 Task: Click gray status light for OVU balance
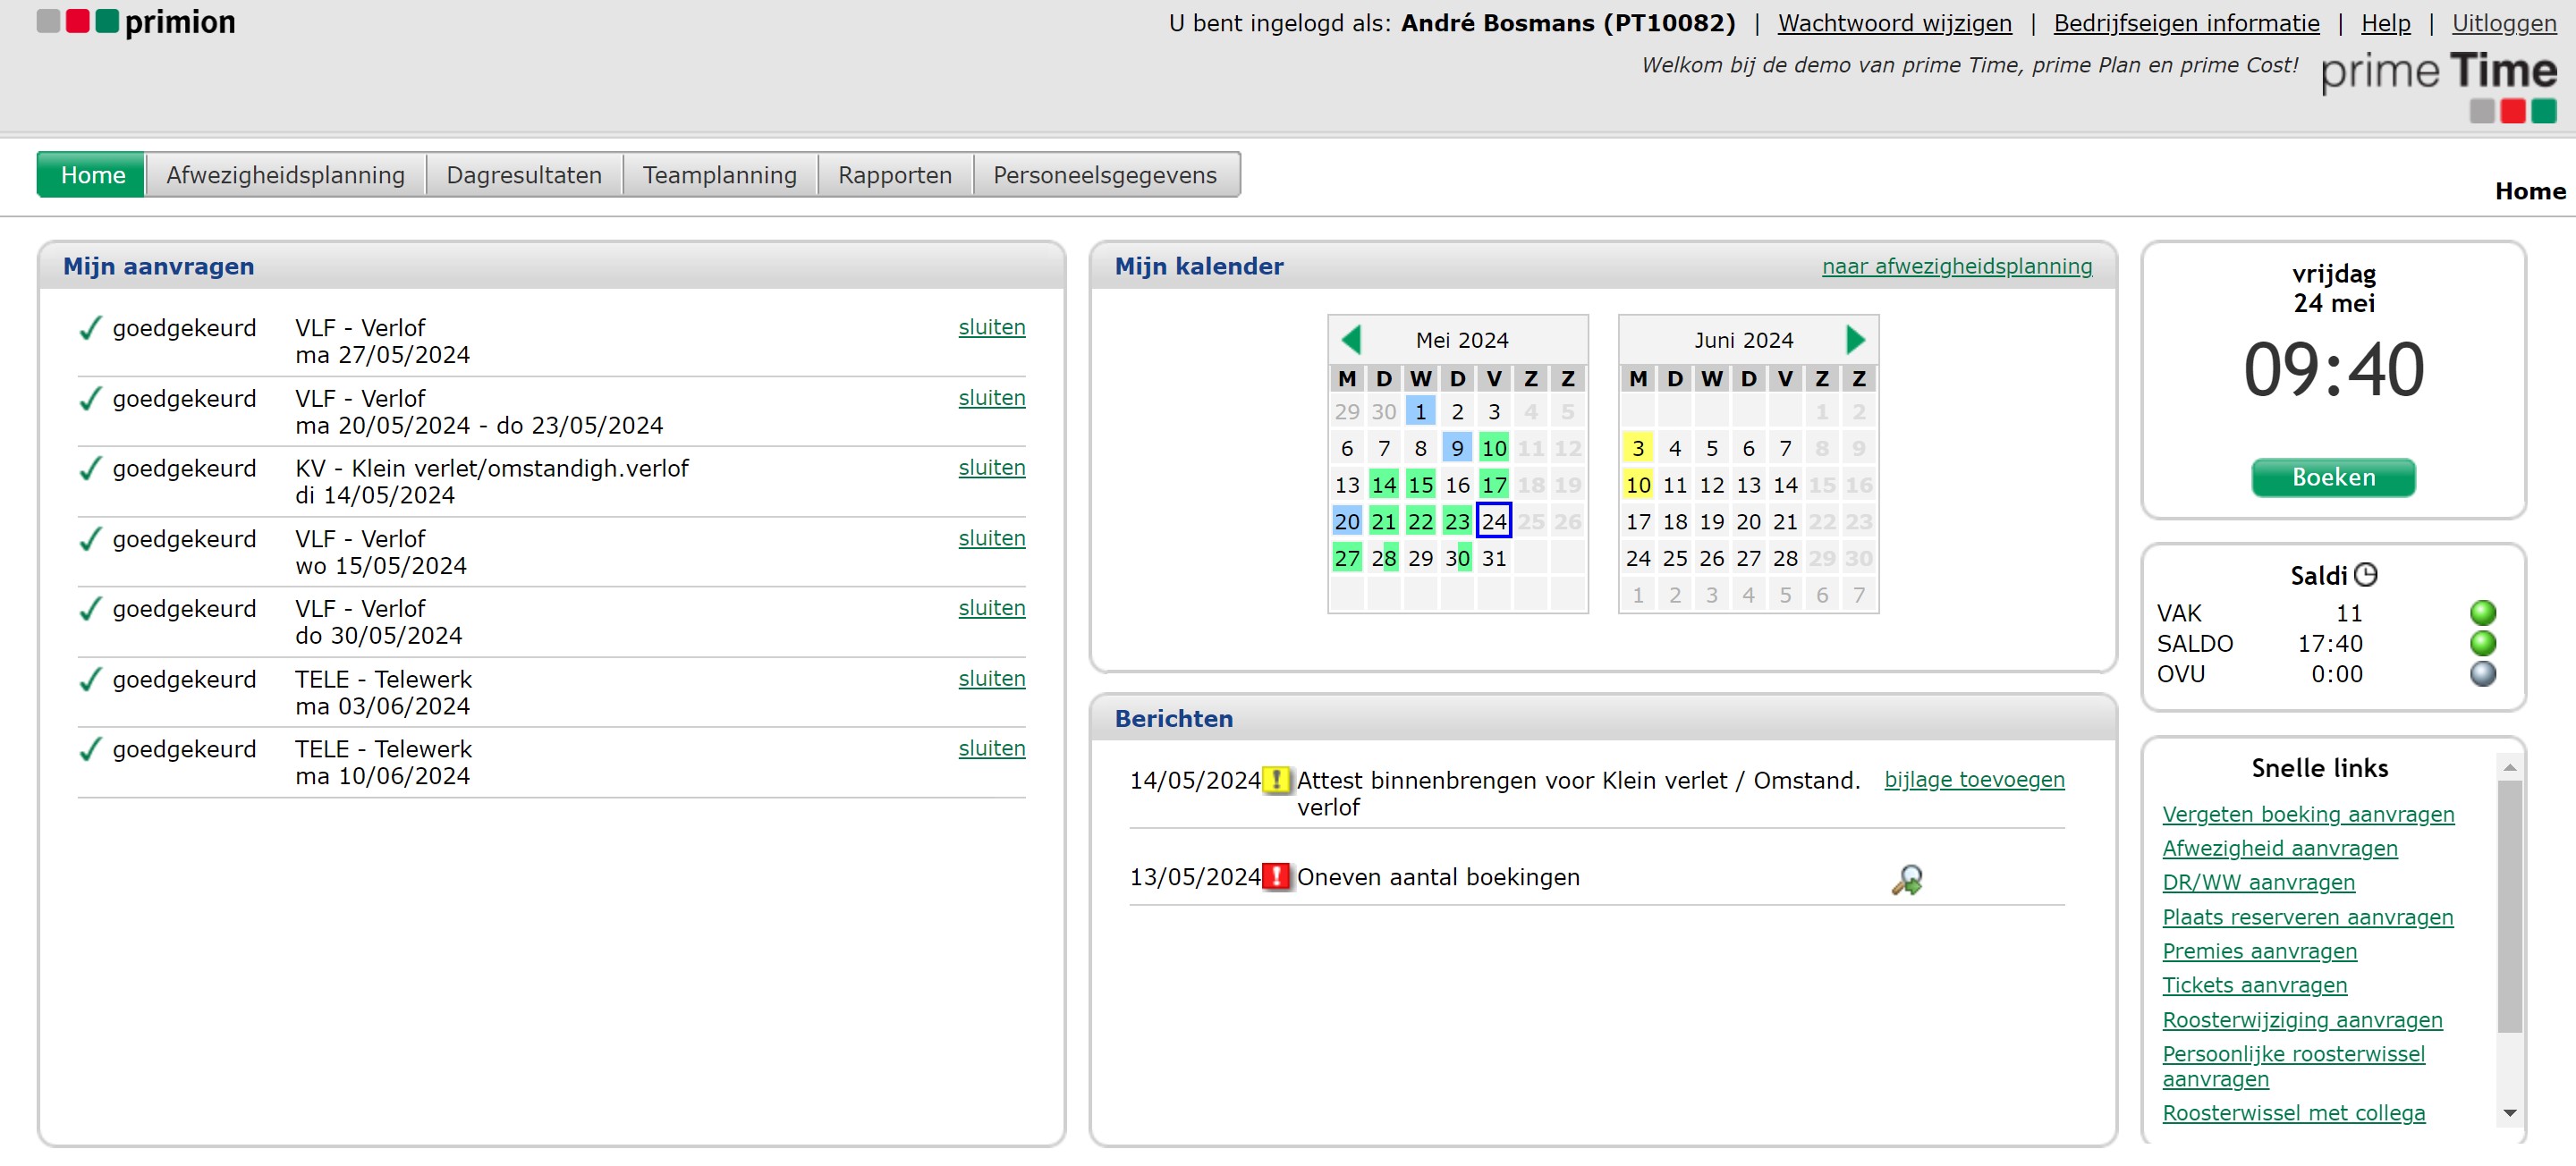pyautogui.click(x=2482, y=674)
